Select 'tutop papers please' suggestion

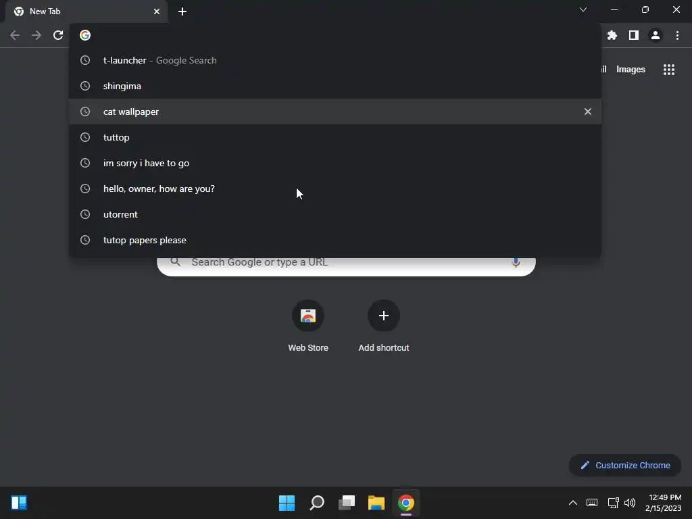point(335,240)
